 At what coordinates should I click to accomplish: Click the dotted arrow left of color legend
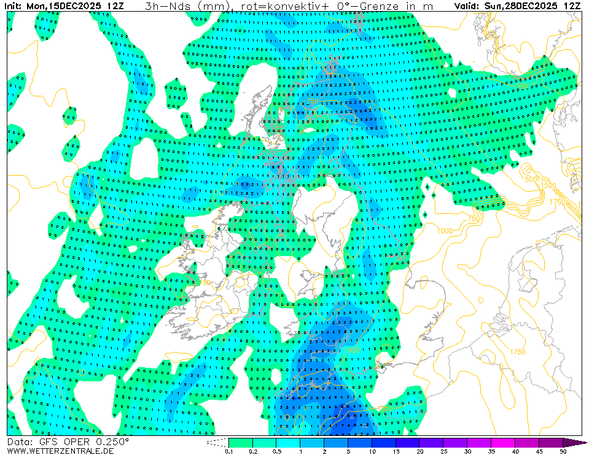[216, 442]
